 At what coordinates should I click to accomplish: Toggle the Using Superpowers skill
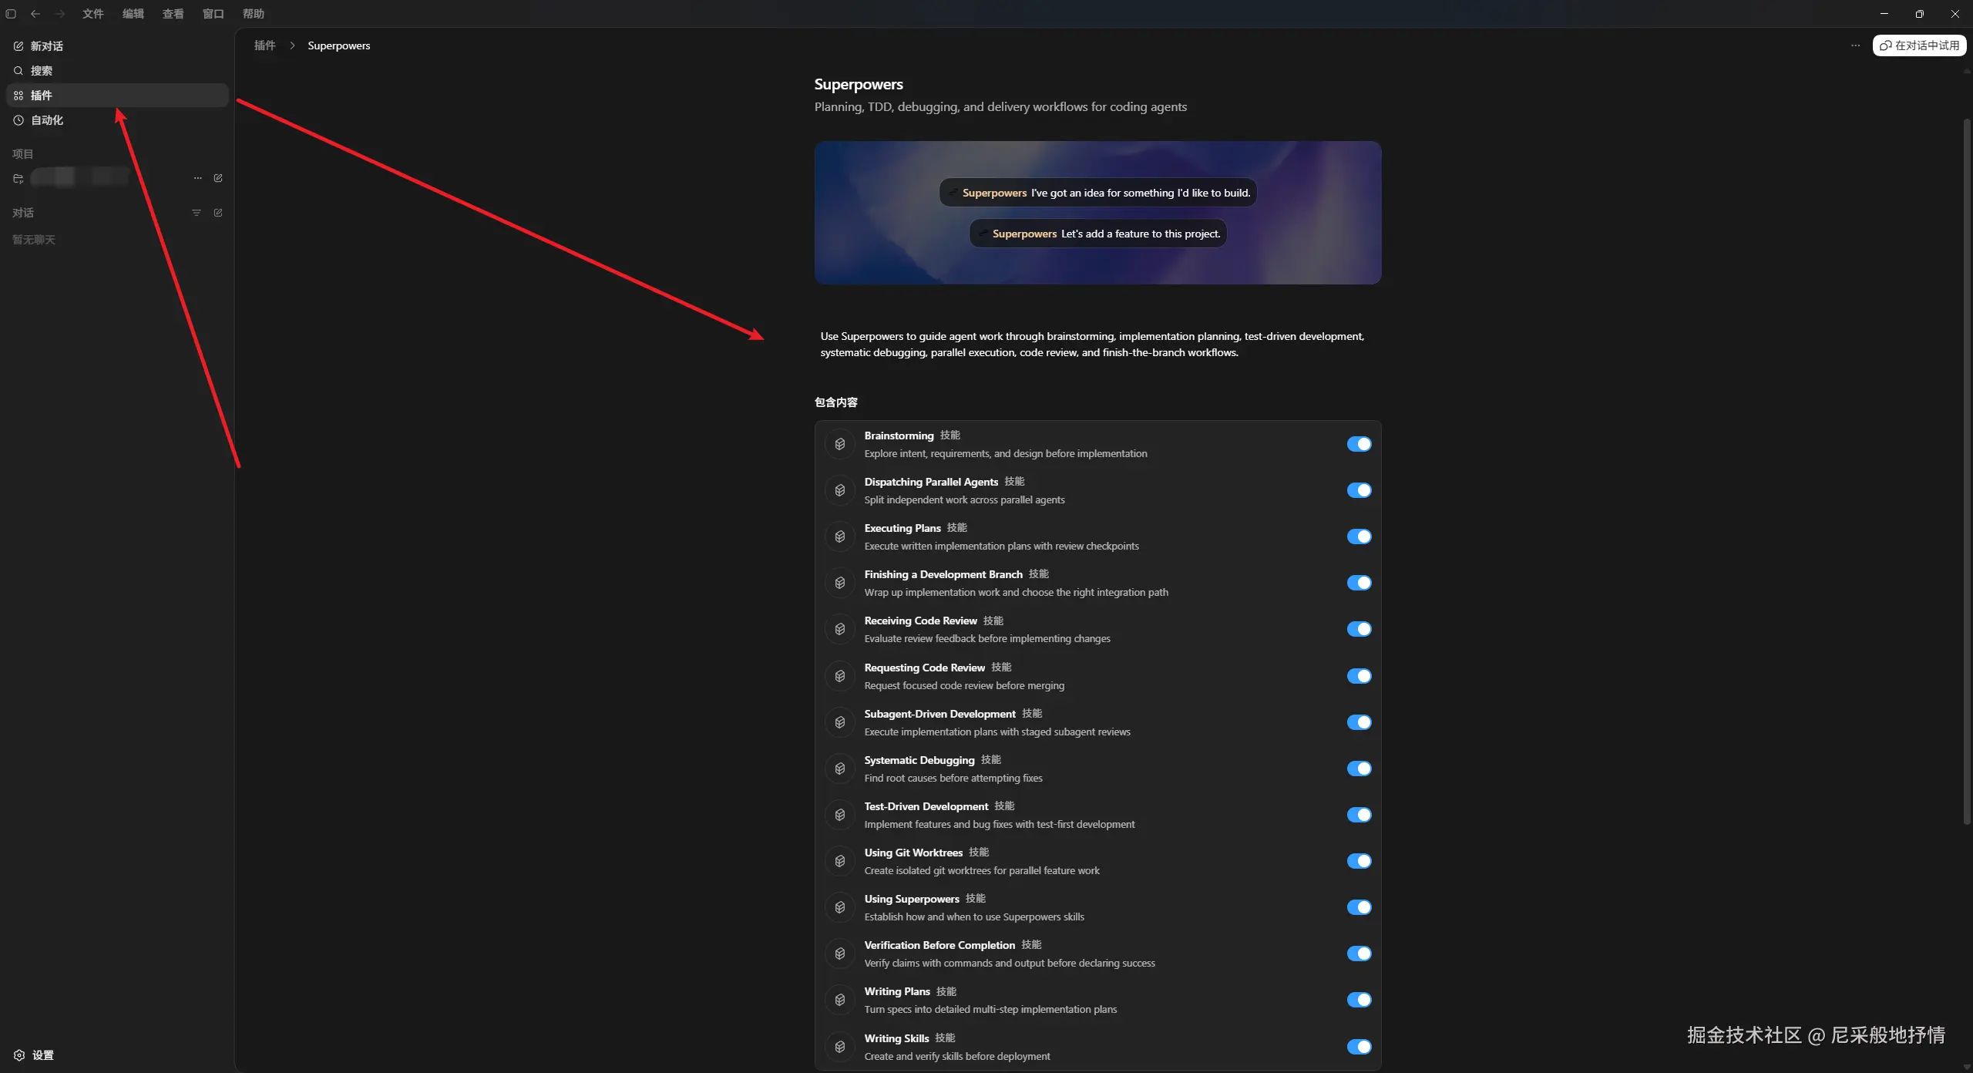pos(1359,907)
